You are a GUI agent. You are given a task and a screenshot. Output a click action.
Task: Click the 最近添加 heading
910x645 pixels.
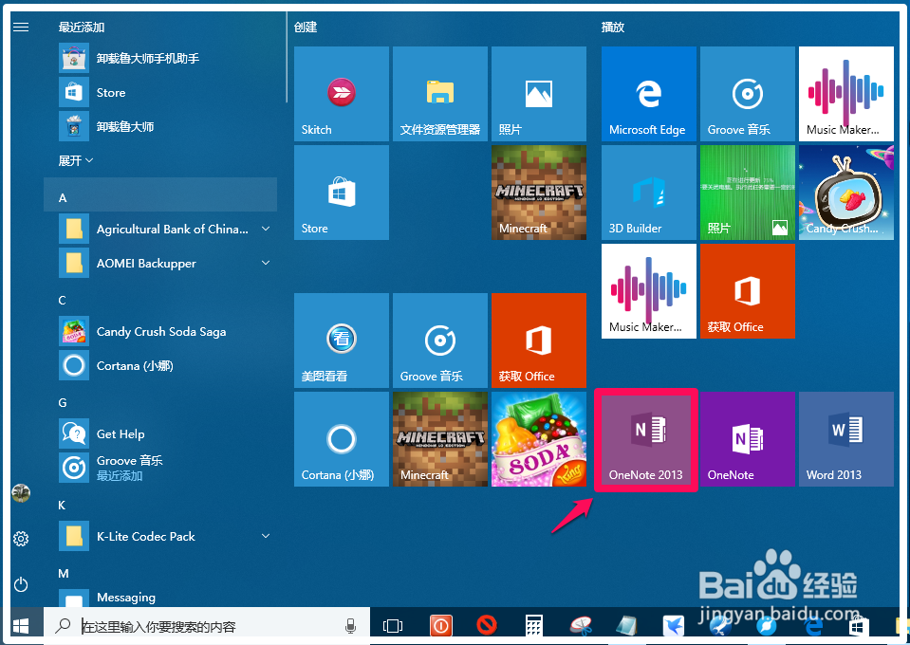click(x=82, y=27)
